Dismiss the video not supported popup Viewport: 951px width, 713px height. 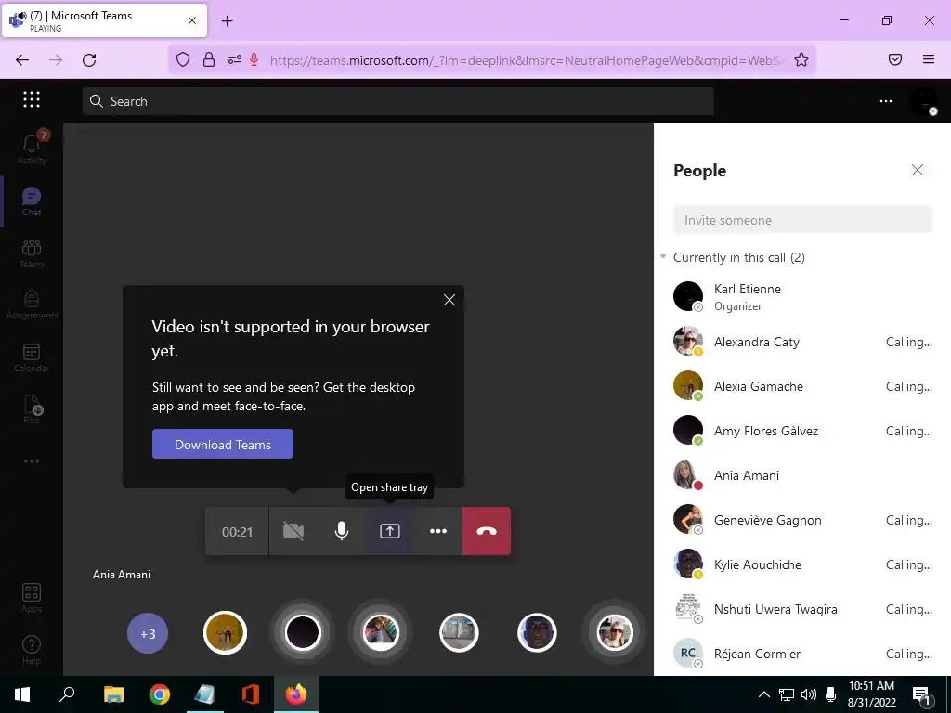pyautogui.click(x=449, y=300)
